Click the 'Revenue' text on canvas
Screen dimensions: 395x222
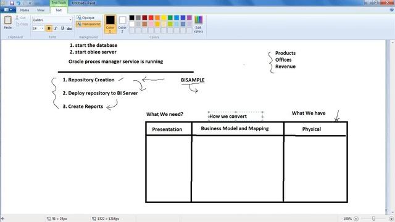click(285, 67)
